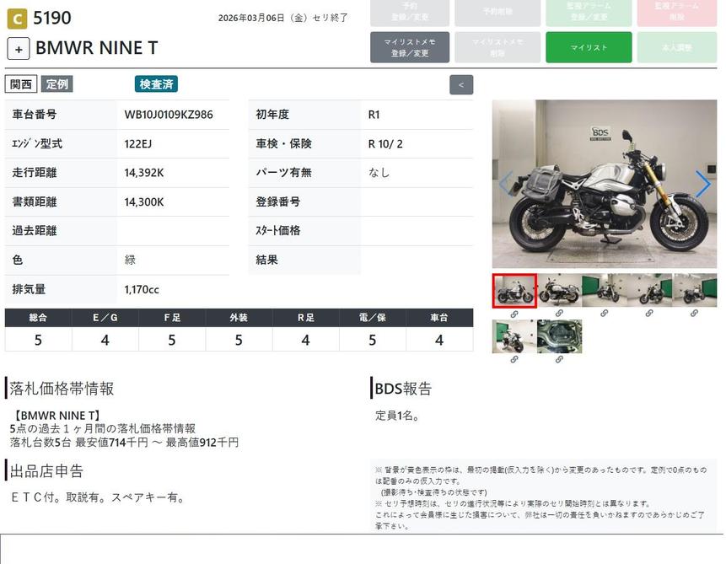Show previous photo with the left arrow

coord(506,183)
